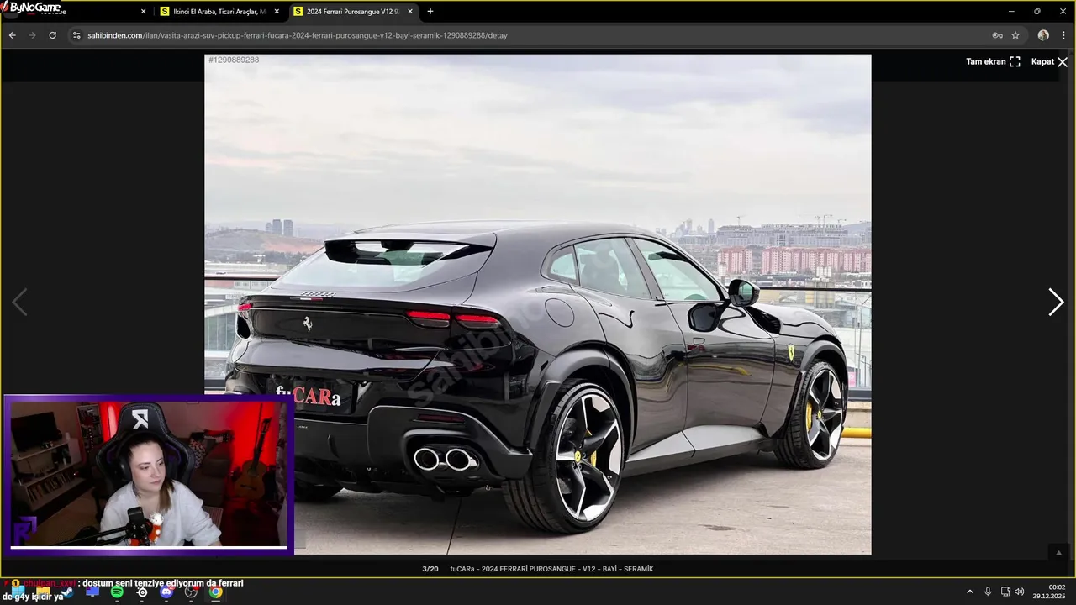This screenshot has height=605, width=1076.
Task: Open a new browser tab
Action: [430, 12]
